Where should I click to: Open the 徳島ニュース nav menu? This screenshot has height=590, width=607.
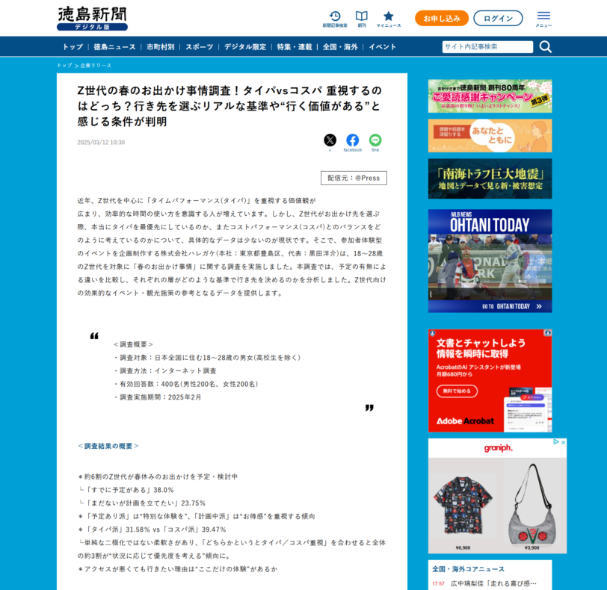(114, 47)
